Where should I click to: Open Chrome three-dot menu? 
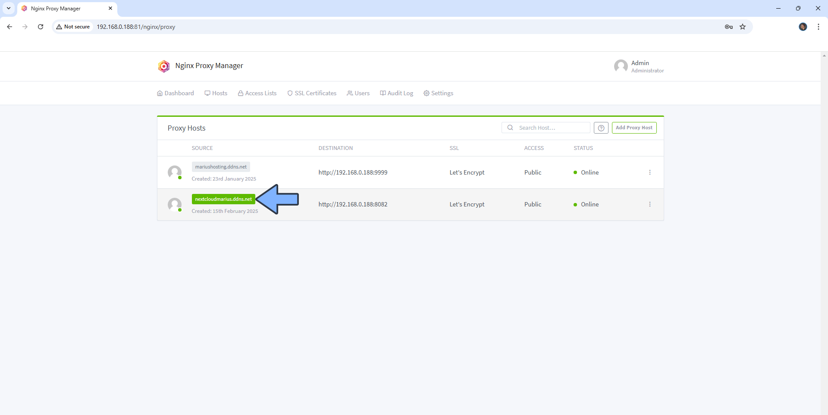click(x=819, y=27)
